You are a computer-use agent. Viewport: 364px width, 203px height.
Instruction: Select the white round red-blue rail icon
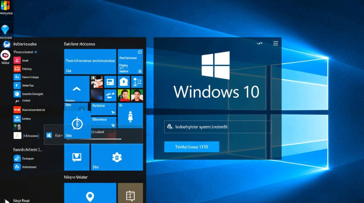(5, 55)
